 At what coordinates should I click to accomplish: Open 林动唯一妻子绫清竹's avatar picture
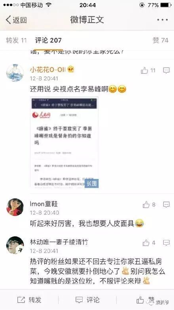tap(15, 245)
